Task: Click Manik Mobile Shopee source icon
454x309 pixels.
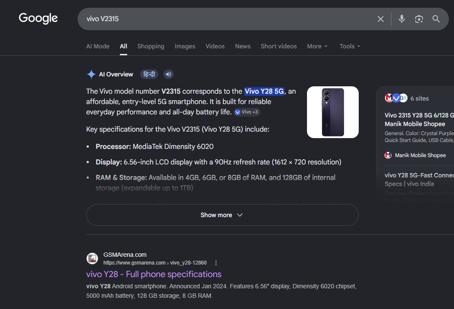Action: pyautogui.click(x=388, y=155)
